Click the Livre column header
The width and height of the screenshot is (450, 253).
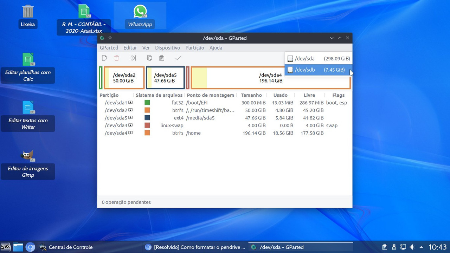[309, 95]
